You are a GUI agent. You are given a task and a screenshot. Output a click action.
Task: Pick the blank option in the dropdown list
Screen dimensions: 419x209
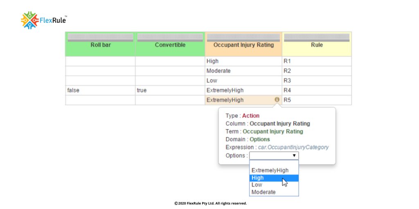pos(274,163)
